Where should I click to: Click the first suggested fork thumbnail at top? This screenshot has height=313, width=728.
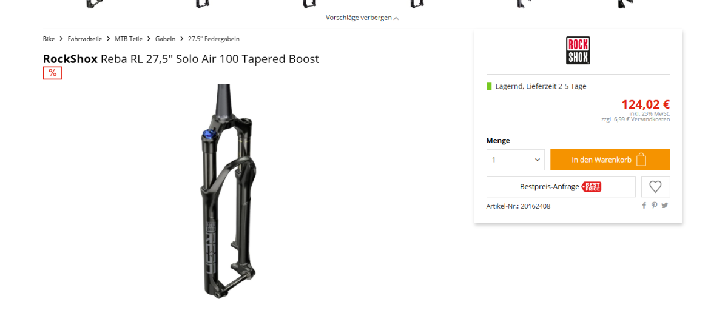[x=94, y=4]
